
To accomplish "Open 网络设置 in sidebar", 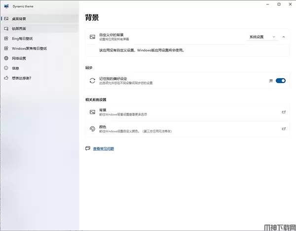I will coord(39,58).
